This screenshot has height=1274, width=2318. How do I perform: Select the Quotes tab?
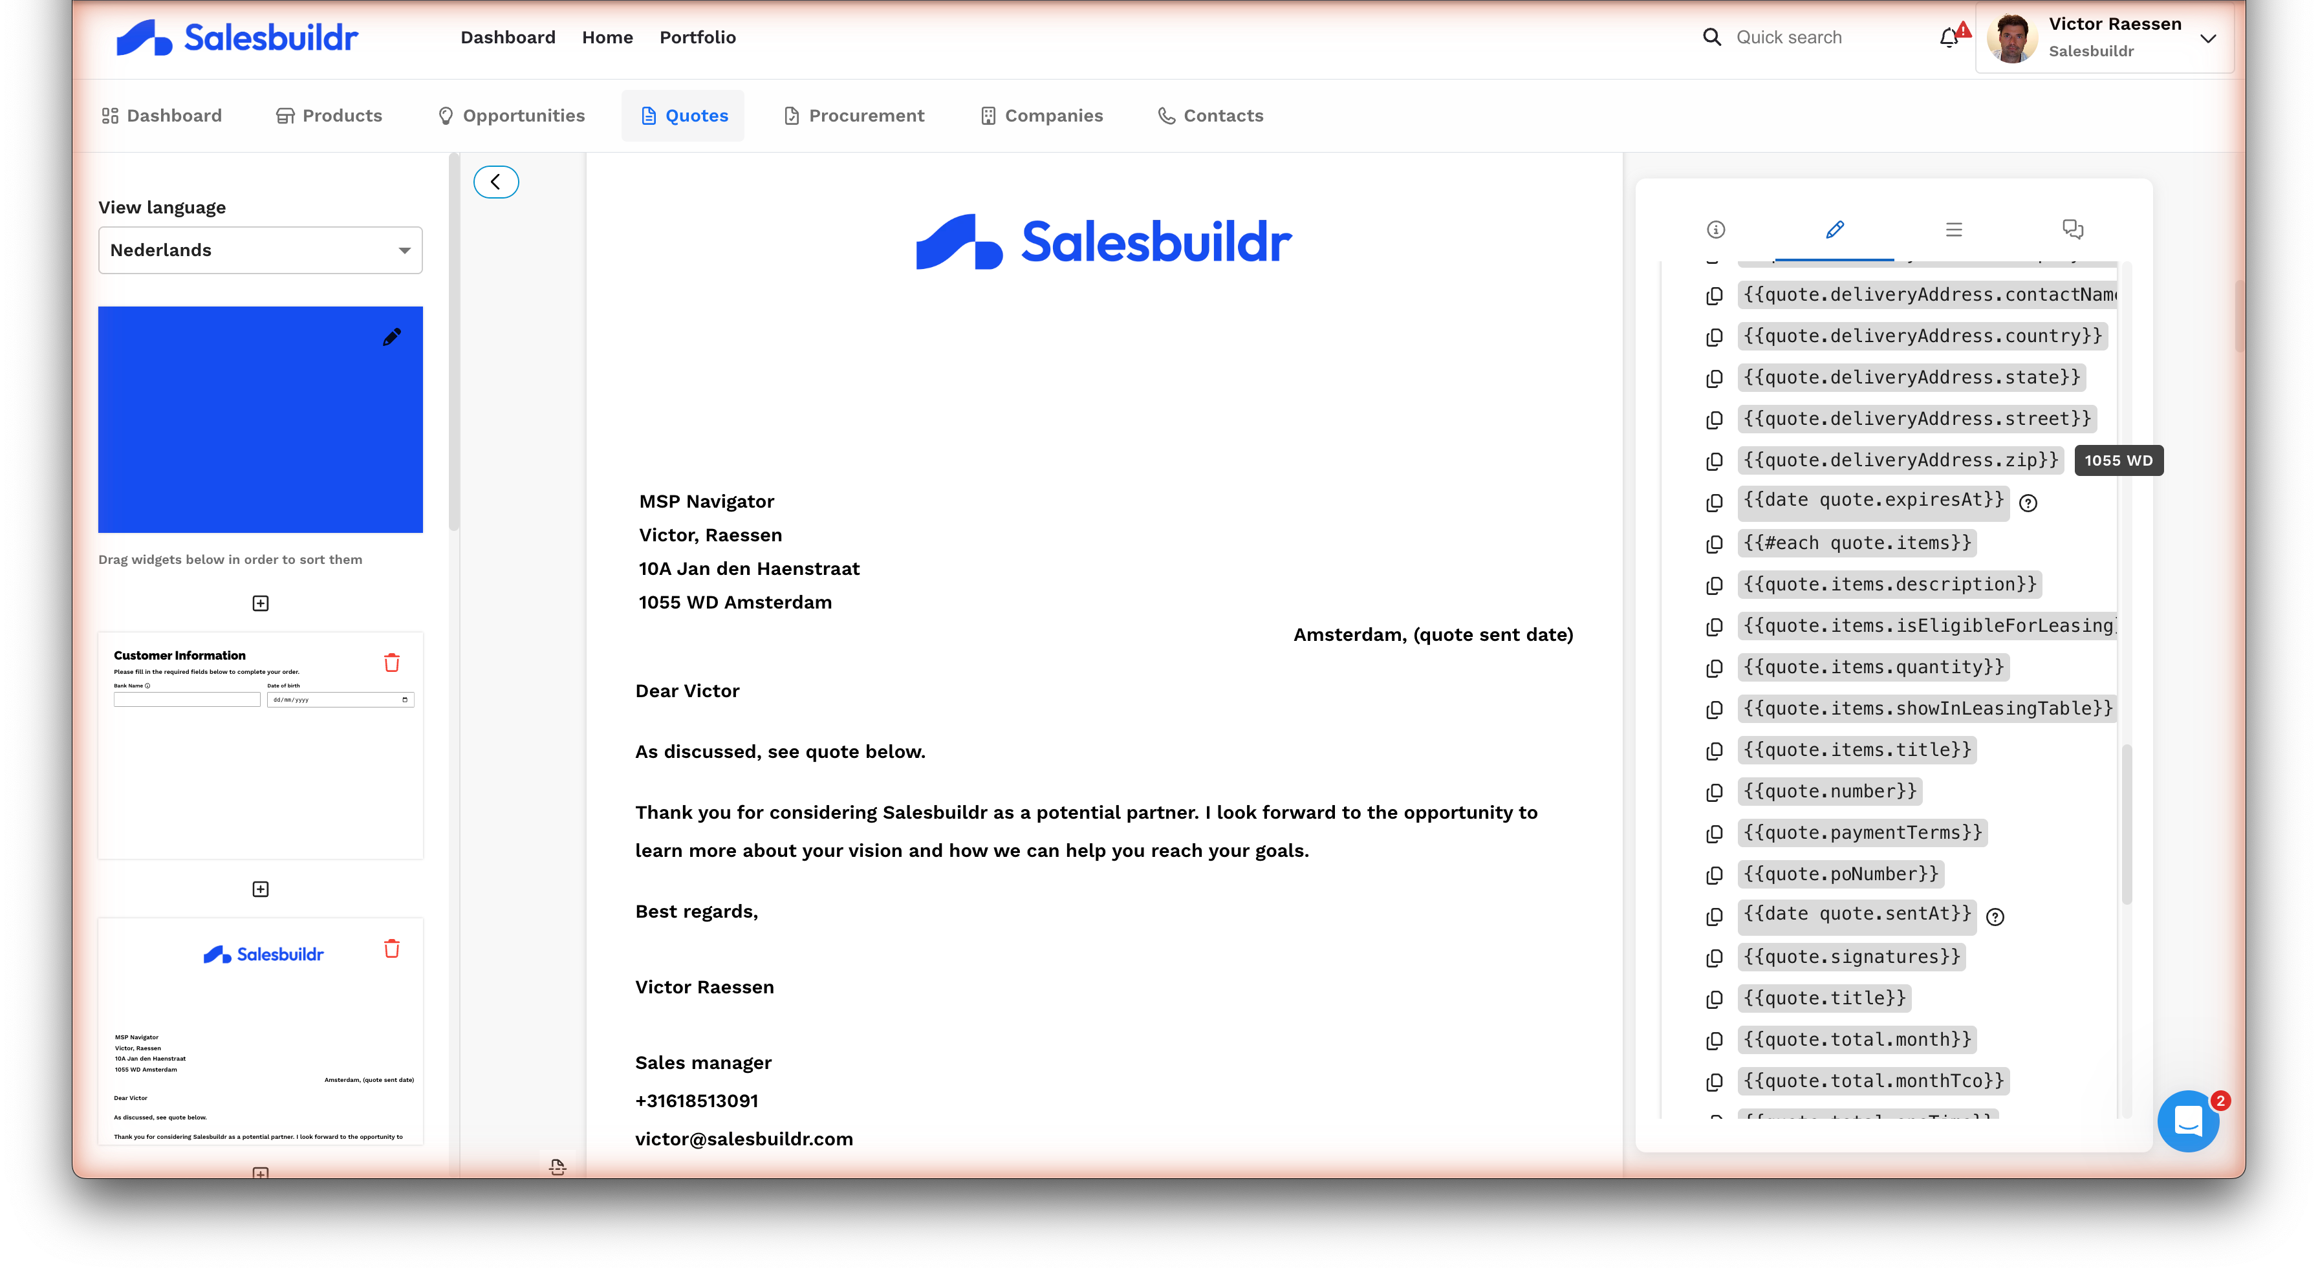[683, 115]
